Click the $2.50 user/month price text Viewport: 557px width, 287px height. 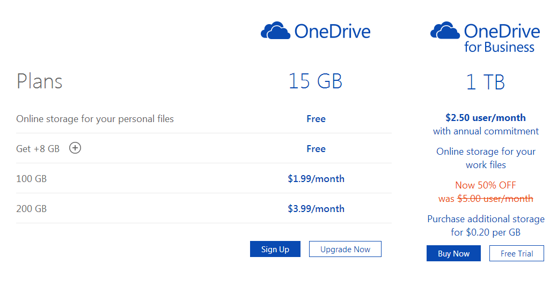(x=486, y=118)
